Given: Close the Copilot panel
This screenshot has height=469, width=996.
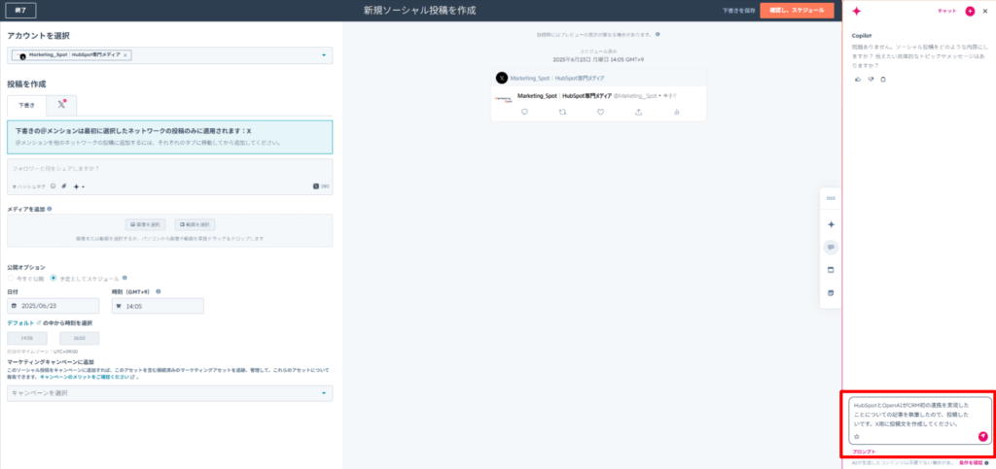Looking at the screenshot, I should click(985, 11).
